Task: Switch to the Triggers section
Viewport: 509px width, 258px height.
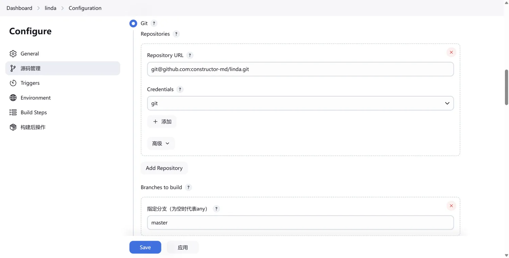Action: coord(30,83)
